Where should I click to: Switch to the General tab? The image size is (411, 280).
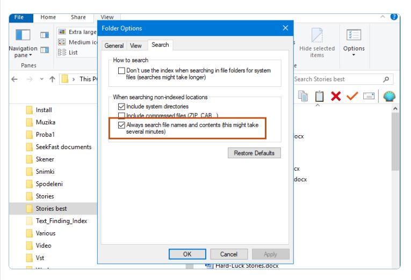click(x=114, y=46)
